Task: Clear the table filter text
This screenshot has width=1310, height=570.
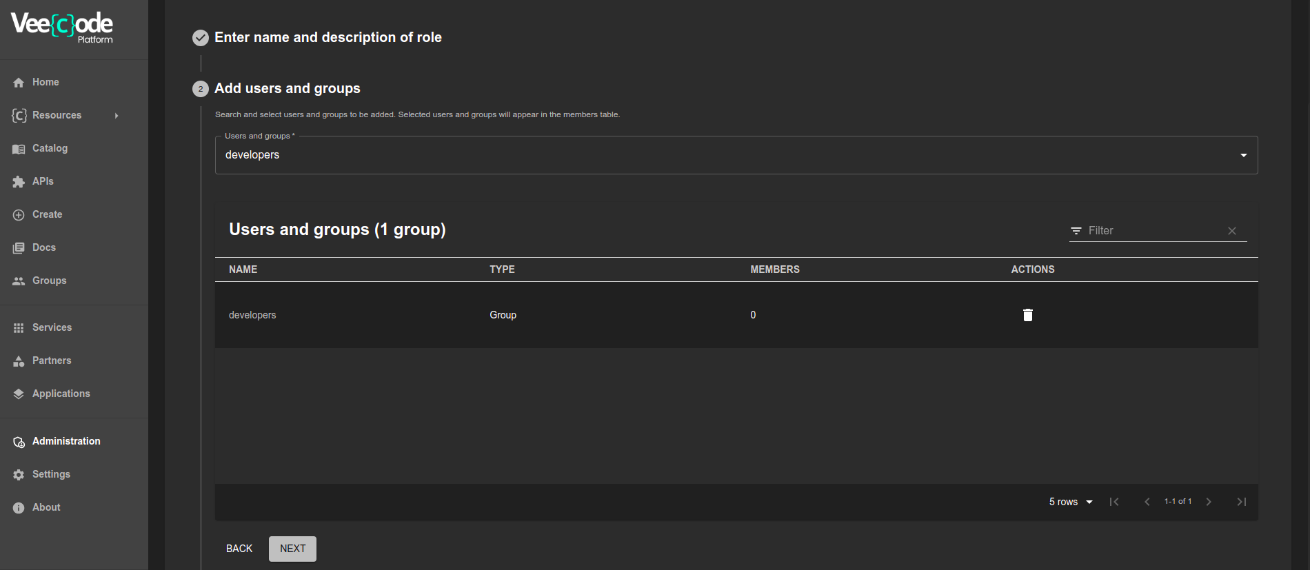Action: tap(1232, 231)
